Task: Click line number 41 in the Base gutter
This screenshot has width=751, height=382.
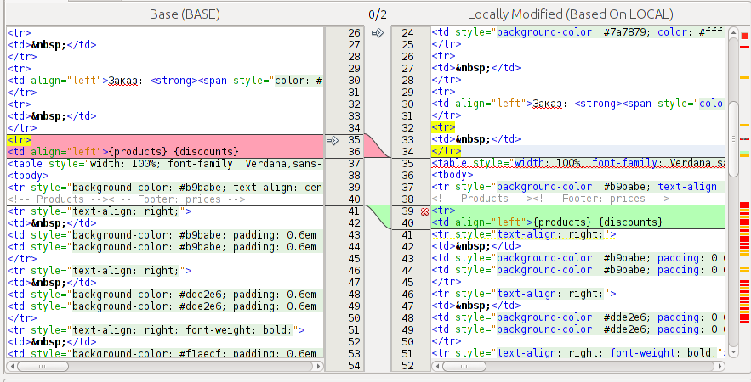Action: coord(354,211)
